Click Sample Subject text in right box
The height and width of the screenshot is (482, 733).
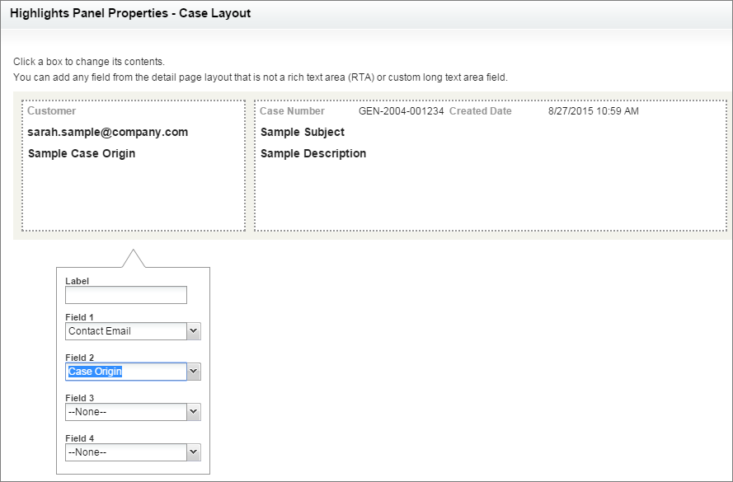point(303,132)
